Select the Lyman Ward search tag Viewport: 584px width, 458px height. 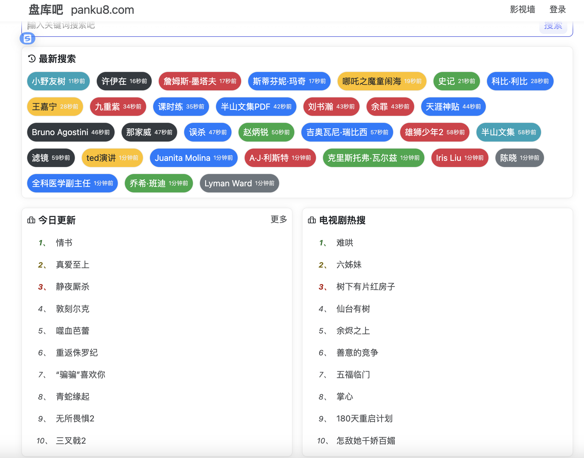coord(239,183)
